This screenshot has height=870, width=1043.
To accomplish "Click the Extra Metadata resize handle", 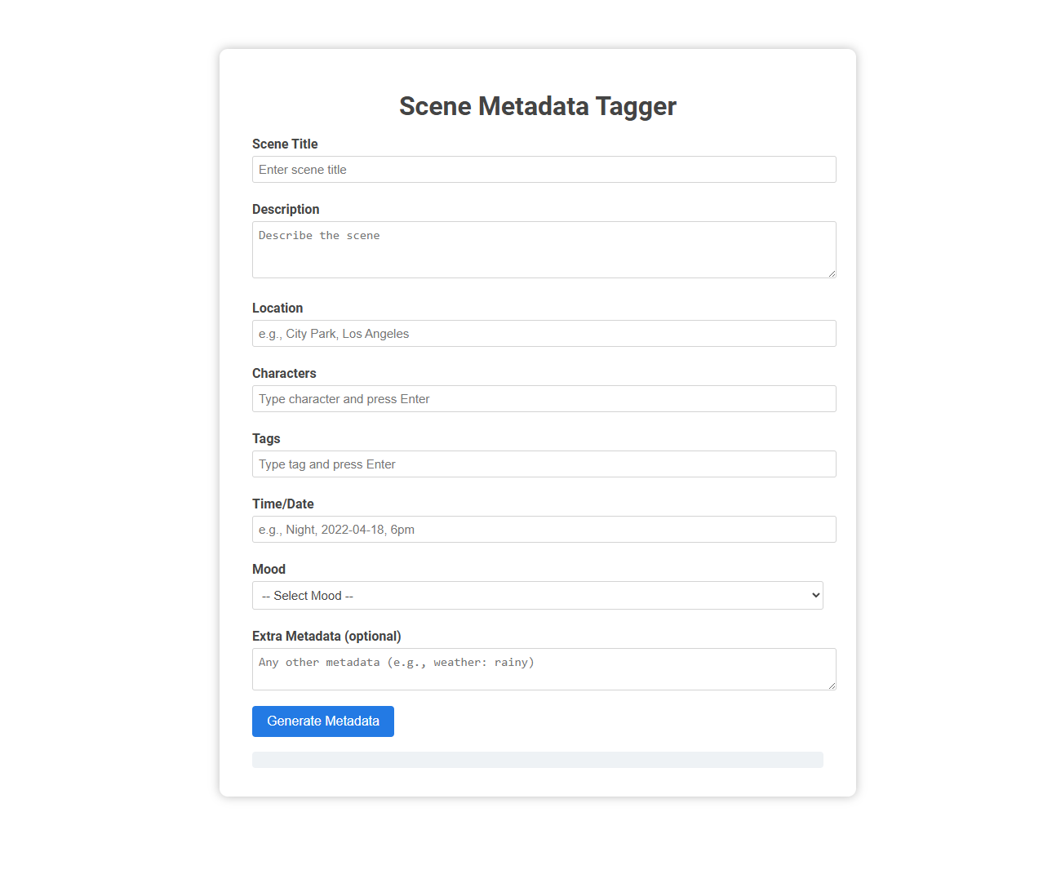I will pos(832,689).
